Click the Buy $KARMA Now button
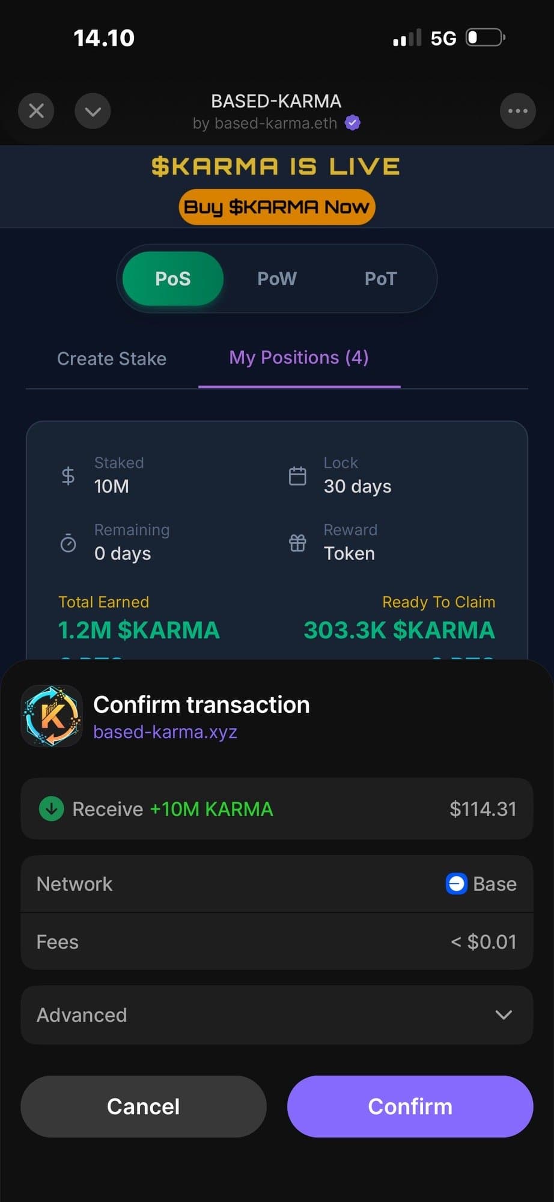This screenshot has height=1202, width=554. pyautogui.click(x=277, y=207)
